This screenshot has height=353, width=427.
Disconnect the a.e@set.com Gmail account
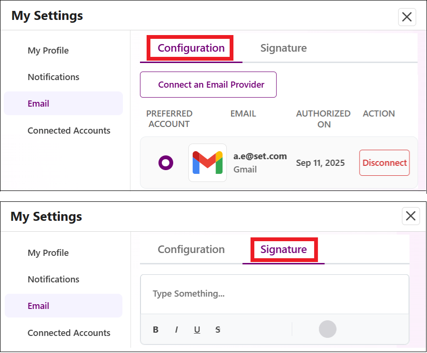[384, 163]
